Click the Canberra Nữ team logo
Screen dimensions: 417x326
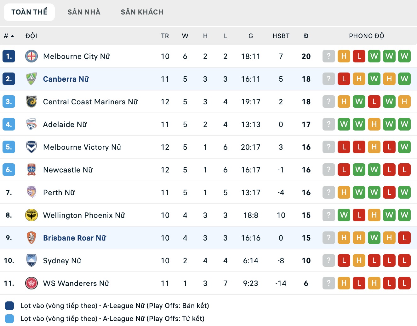click(31, 79)
